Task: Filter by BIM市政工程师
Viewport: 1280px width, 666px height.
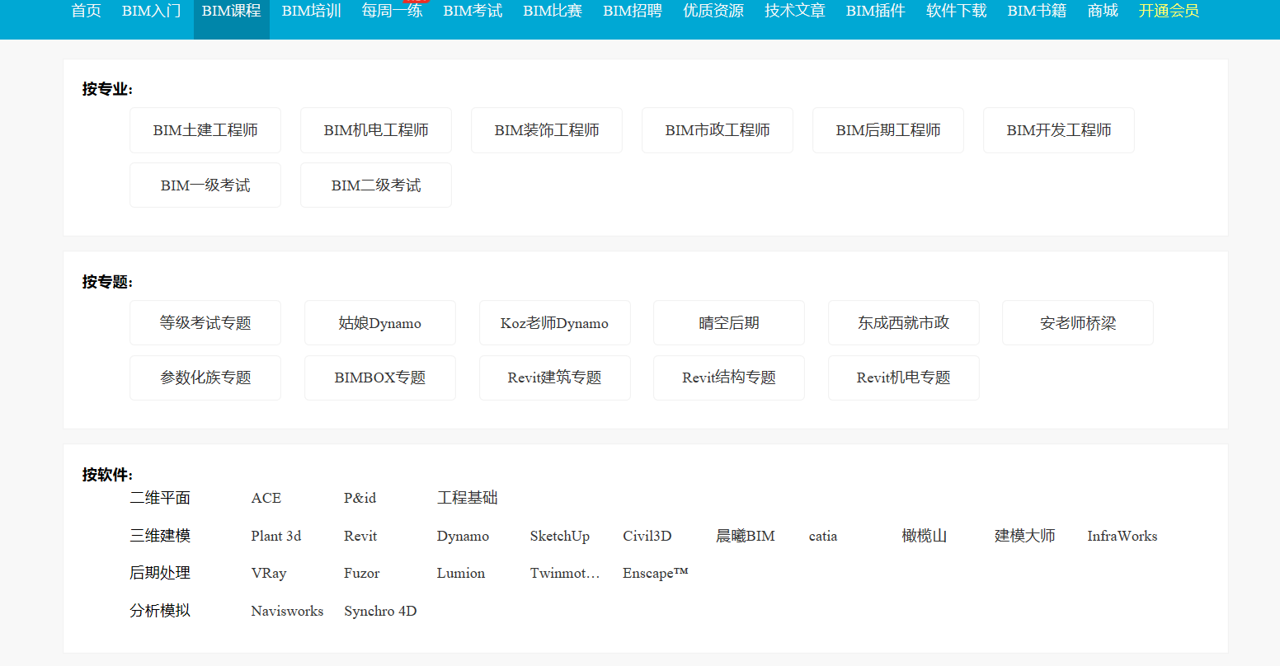Action: coord(718,130)
